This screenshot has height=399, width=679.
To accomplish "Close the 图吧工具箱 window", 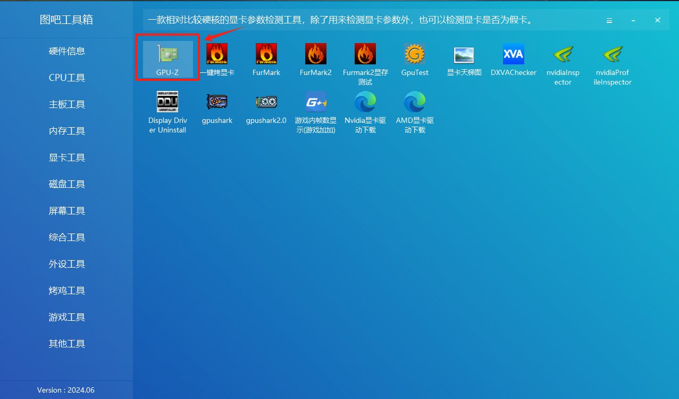I will coord(658,20).
